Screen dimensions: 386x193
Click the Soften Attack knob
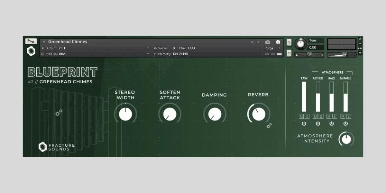[170, 114]
